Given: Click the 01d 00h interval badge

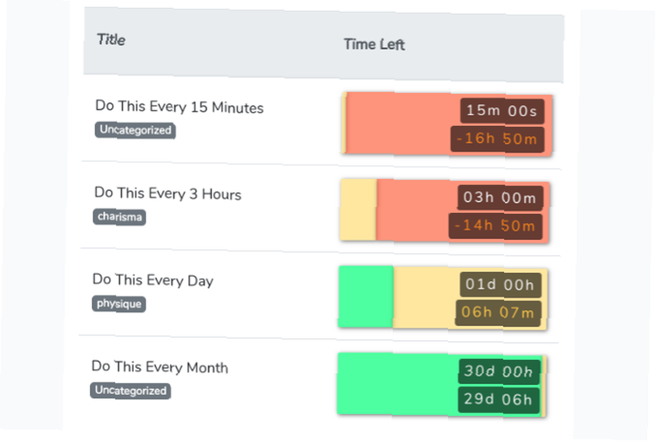Looking at the screenshot, I should coord(501,285).
